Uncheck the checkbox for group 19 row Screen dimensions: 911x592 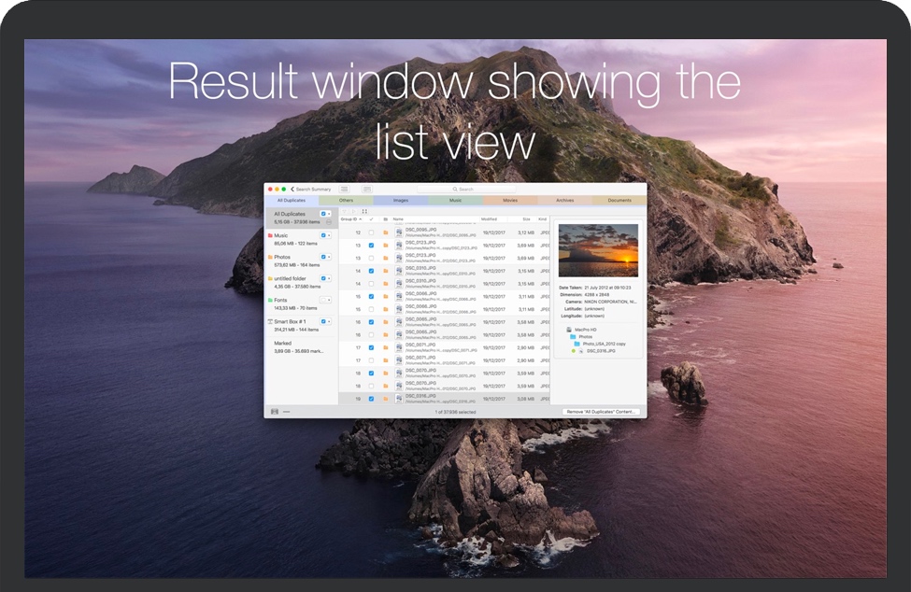click(371, 399)
